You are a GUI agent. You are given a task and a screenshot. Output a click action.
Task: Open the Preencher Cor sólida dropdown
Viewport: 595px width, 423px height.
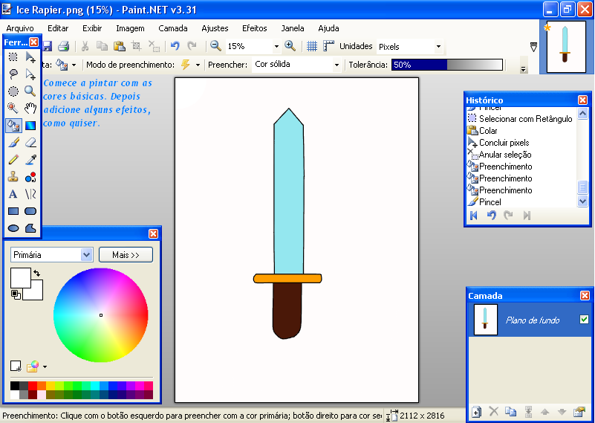pyautogui.click(x=336, y=65)
